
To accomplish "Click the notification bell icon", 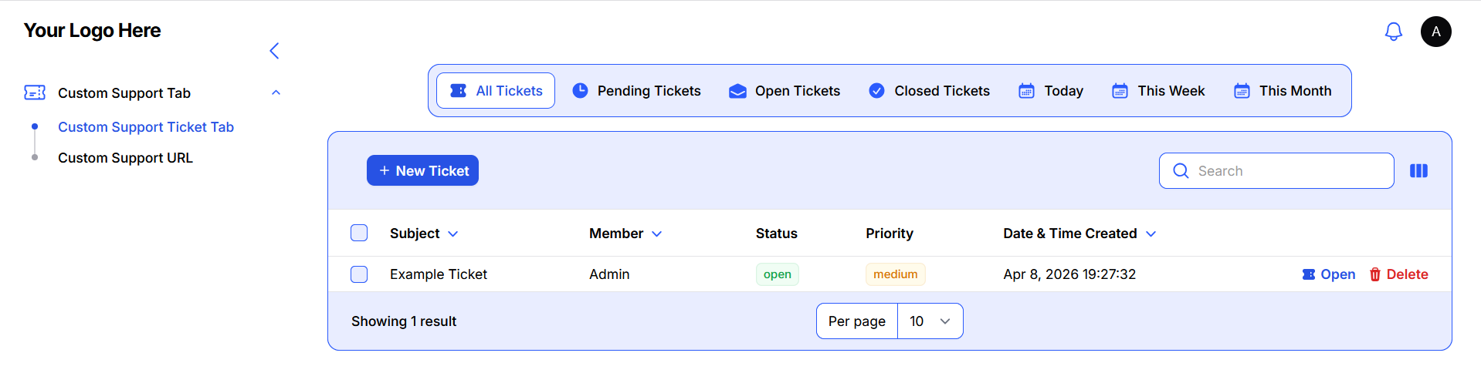I will tap(1393, 32).
